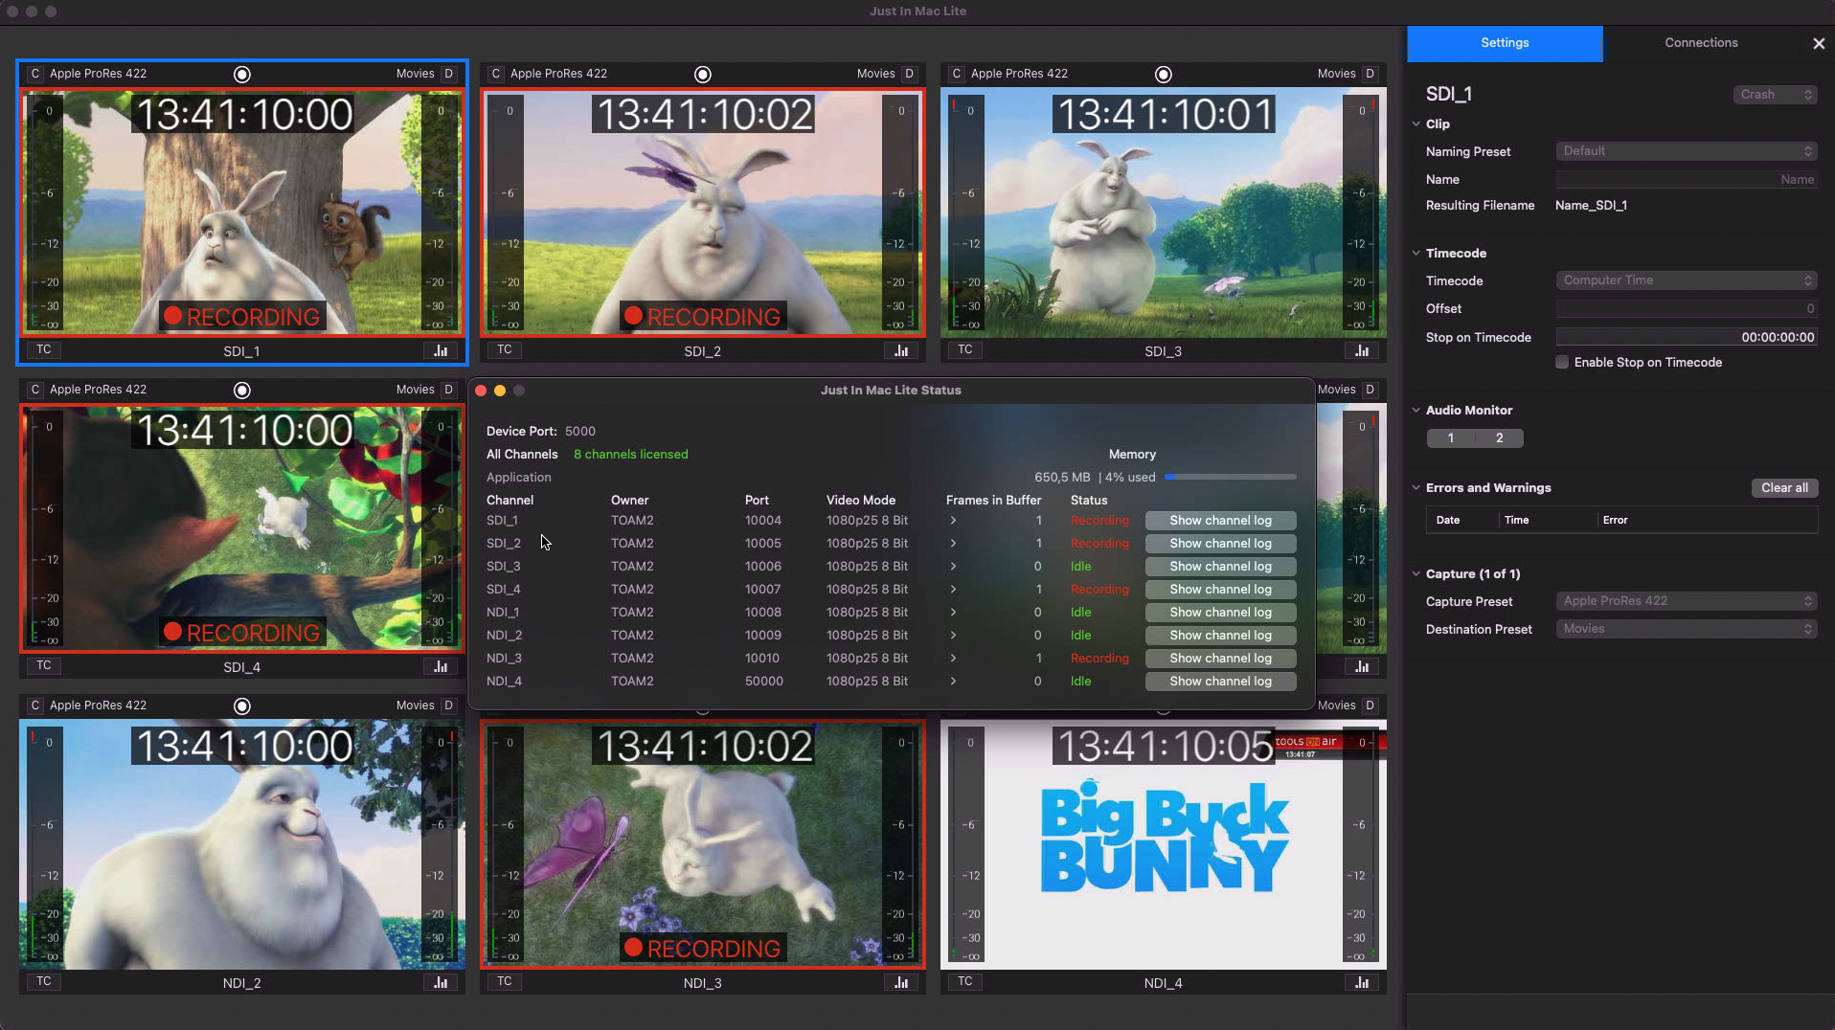Enable the Stop on Timecode checkbox

tap(1562, 362)
